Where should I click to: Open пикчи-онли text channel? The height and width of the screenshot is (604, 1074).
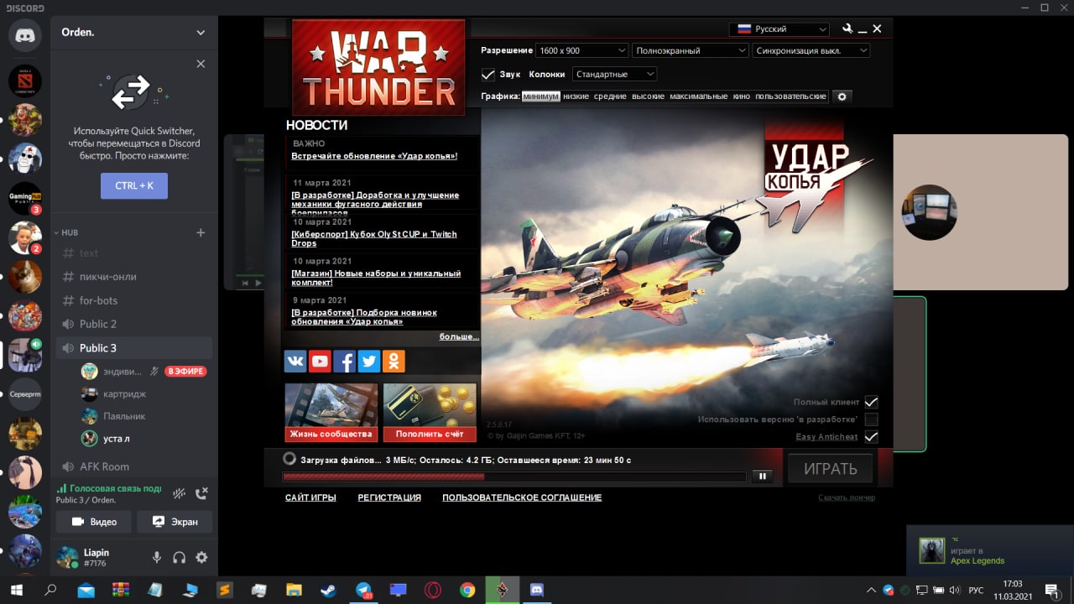point(134,277)
